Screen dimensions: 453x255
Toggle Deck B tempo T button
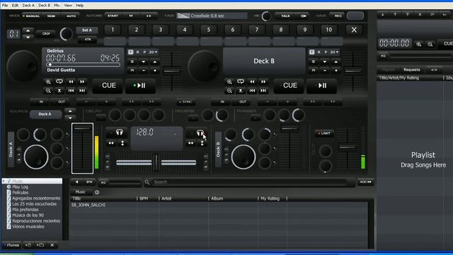tap(311, 52)
